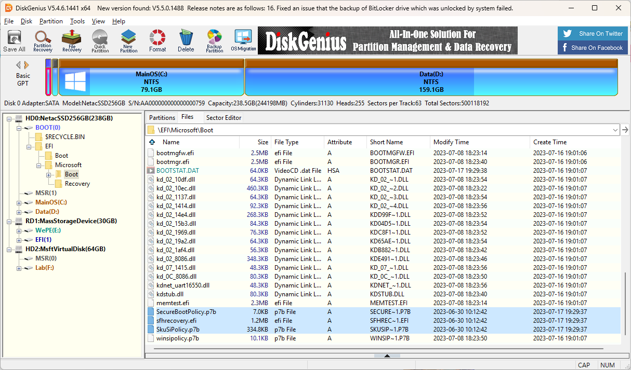This screenshot has width=631, height=370.
Task: Switch to the Partitions tab
Action: click(x=162, y=118)
